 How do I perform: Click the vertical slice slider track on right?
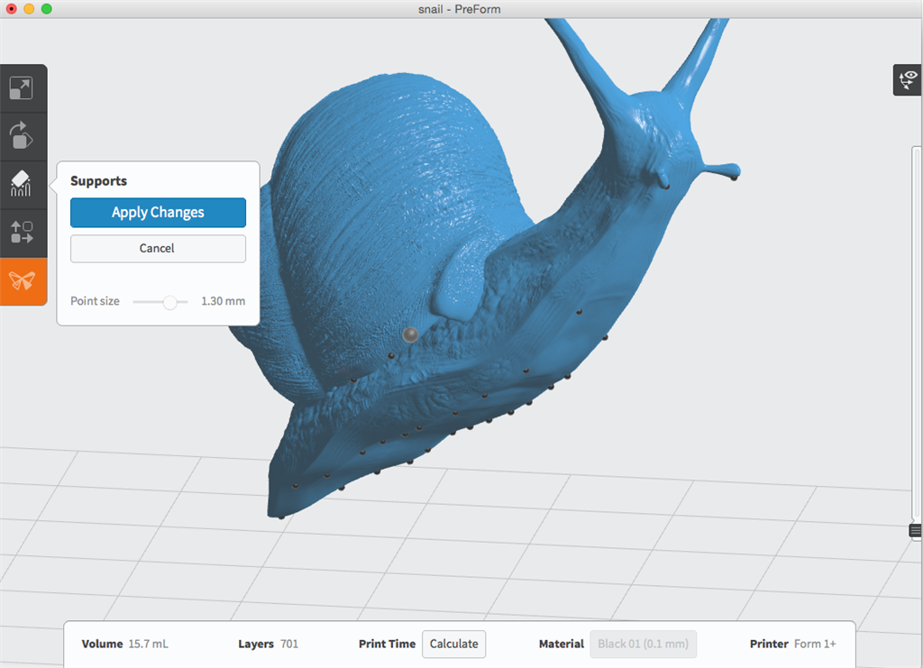pos(917,334)
